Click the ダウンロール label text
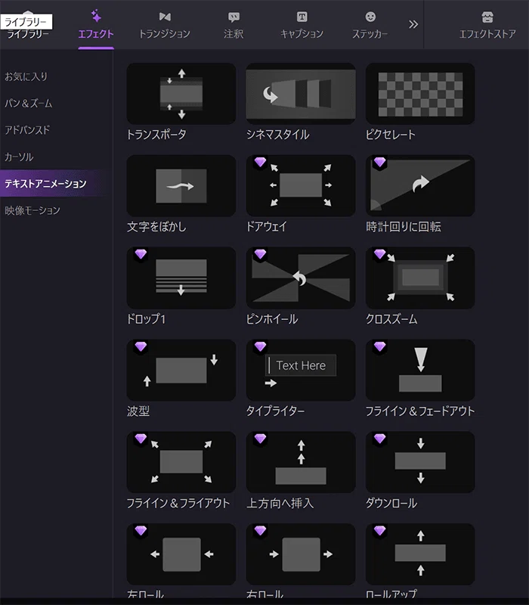Viewport: 529px width, 605px height. click(x=391, y=503)
